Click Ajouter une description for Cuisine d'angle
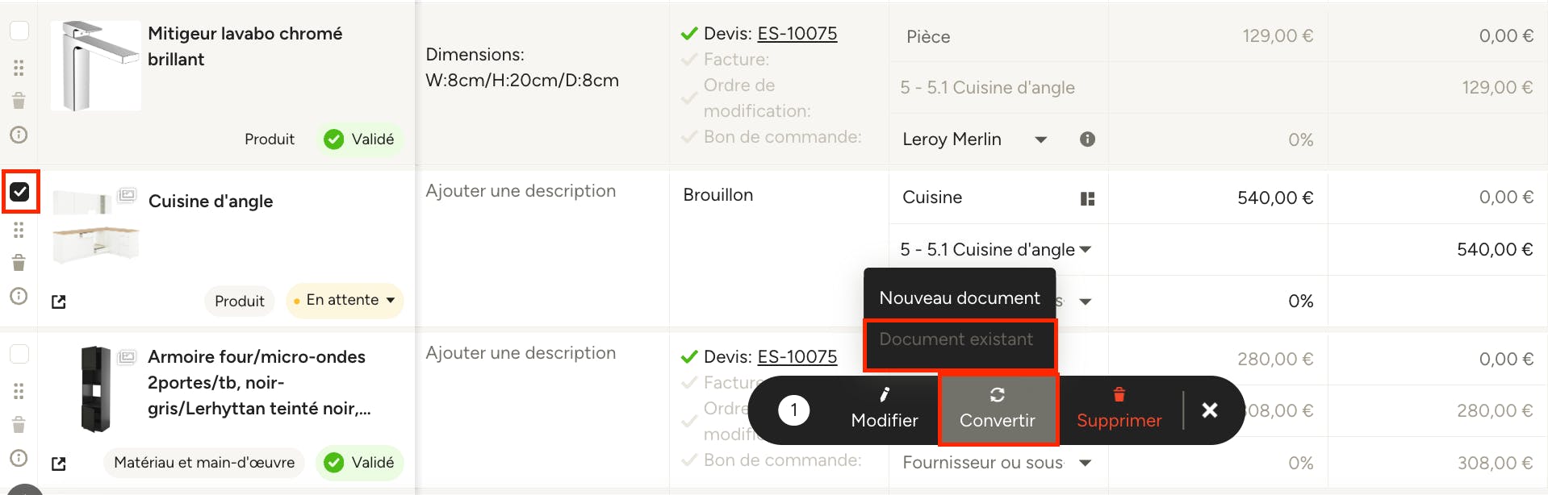This screenshot has height=495, width=1548. point(521,191)
